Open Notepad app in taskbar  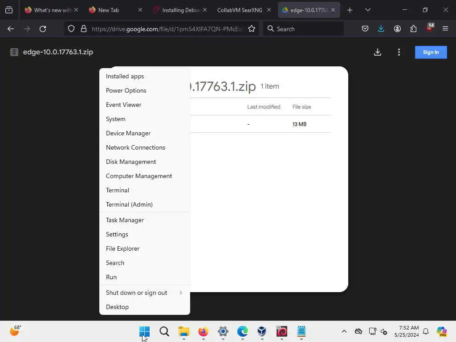point(301,331)
